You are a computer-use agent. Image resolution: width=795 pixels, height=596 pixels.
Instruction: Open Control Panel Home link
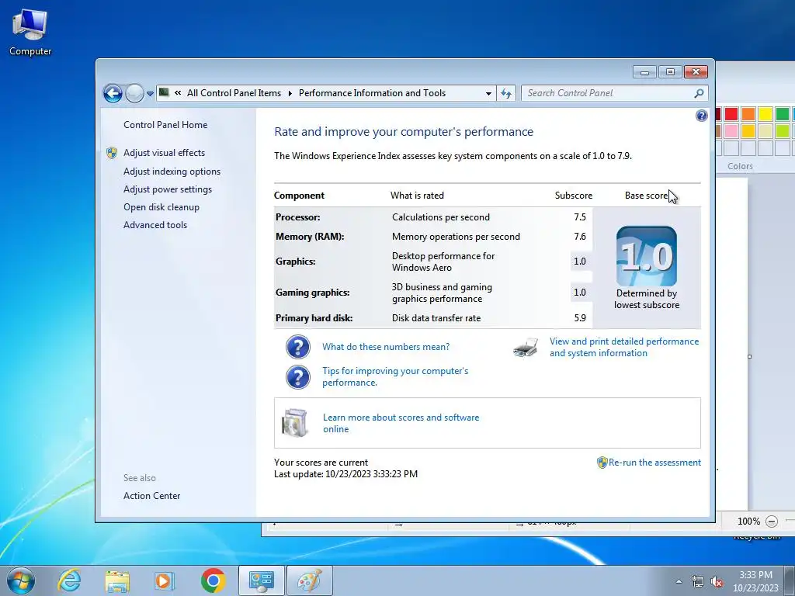pyautogui.click(x=165, y=125)
